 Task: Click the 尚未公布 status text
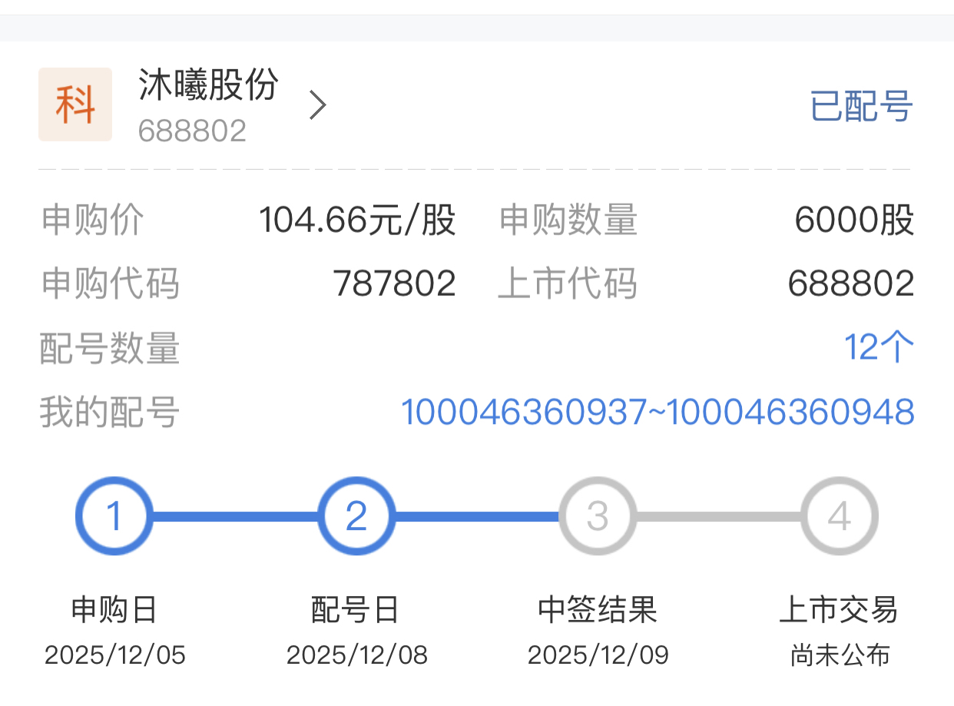point(840,655)
